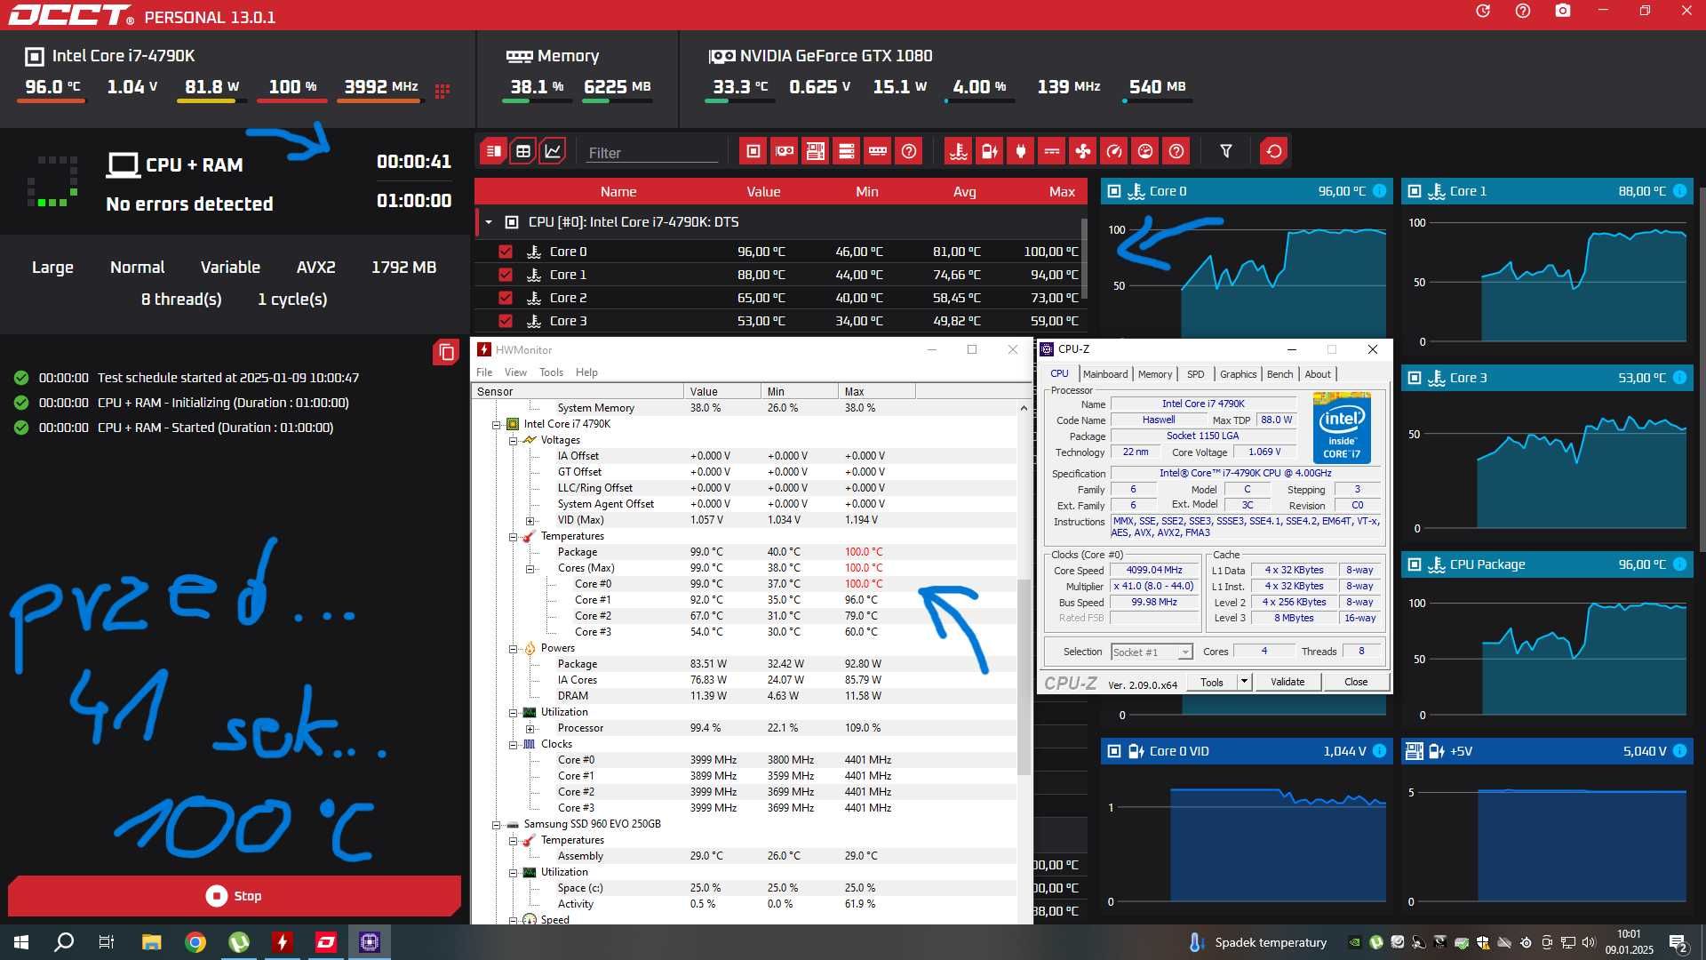Collapse Voltages node in HWMonitor
Image resolution: width=1706 pixels, height=960 pixels.
coord(513,440)
